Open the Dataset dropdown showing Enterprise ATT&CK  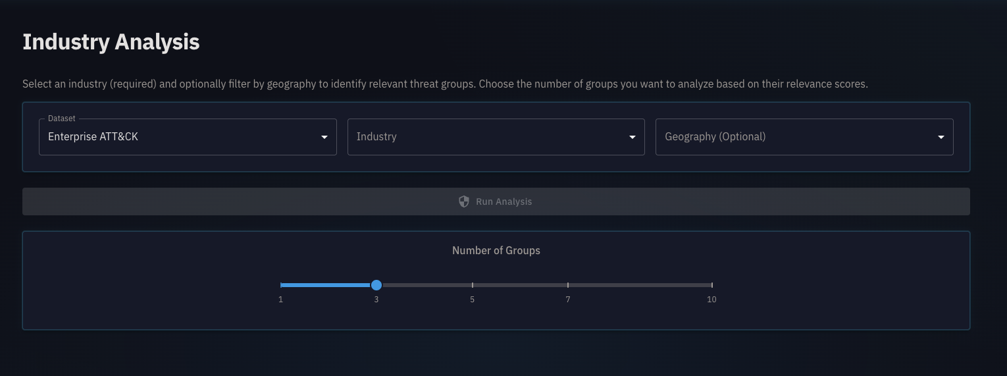[188, 137]
